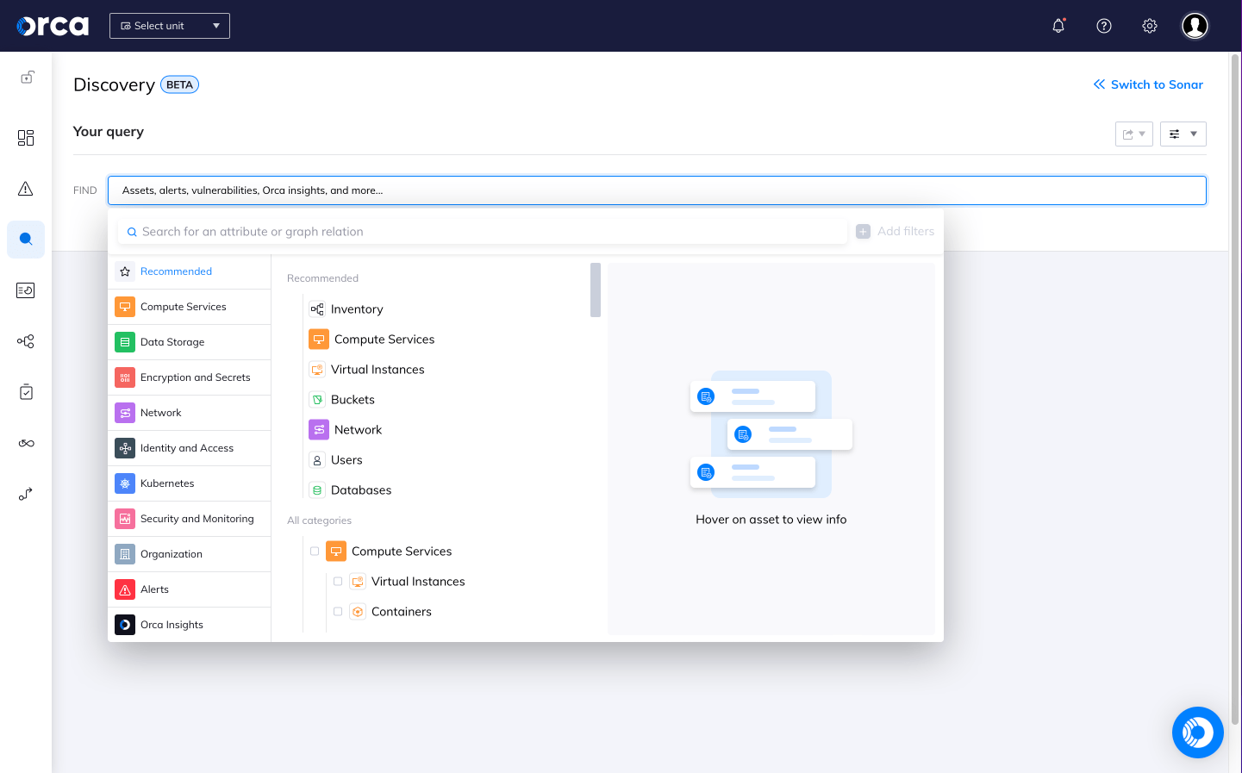Click the Organization category icon
This screenshot has width=1242, height=773.
click(x=125, y=554)
